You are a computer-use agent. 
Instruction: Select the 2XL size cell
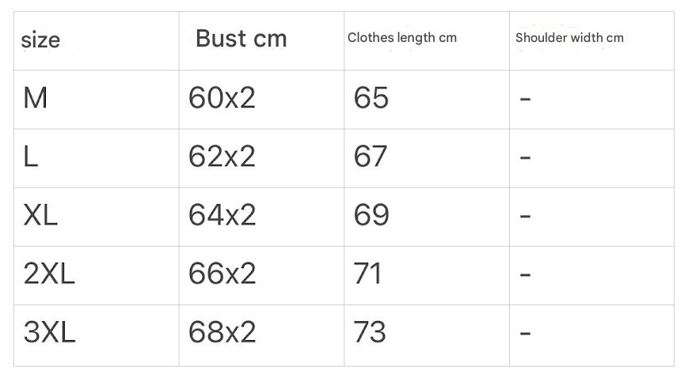click(49, 274)
